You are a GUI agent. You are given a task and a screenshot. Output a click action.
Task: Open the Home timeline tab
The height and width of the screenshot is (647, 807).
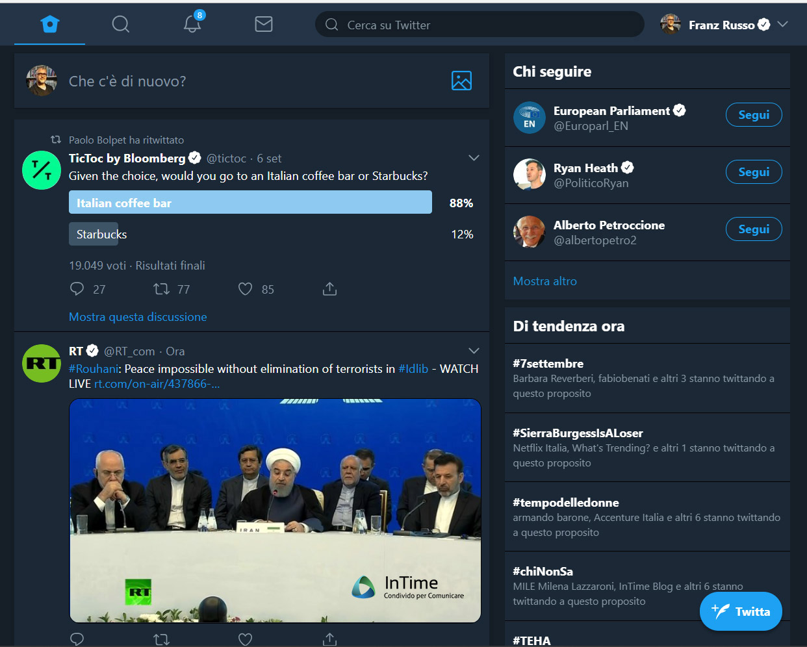pos(50,25)
